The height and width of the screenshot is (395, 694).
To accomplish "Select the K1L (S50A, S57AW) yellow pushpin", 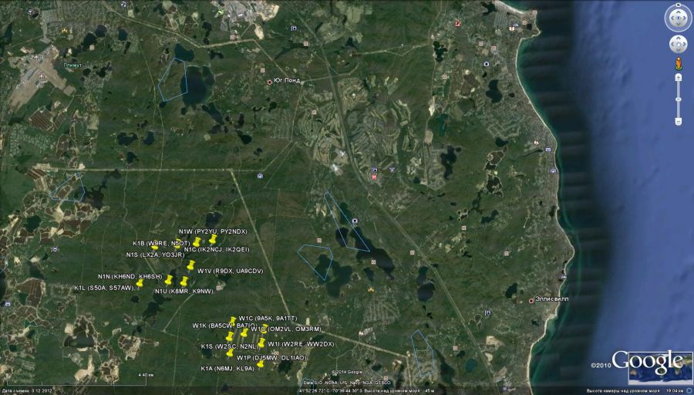I will pyautogui.click(x=139, y=285).
